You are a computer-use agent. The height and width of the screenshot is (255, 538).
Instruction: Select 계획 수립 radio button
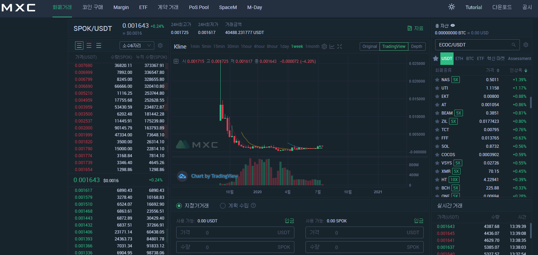[223, 206]
